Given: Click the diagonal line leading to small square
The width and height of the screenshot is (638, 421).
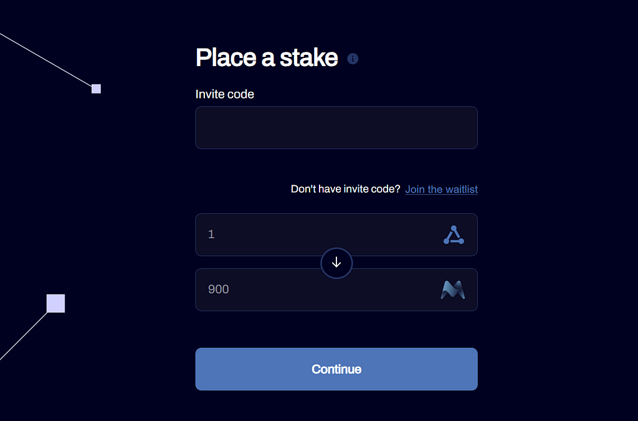Looking at the screenshot, I should pyautogui.click(x=46, y=60).
